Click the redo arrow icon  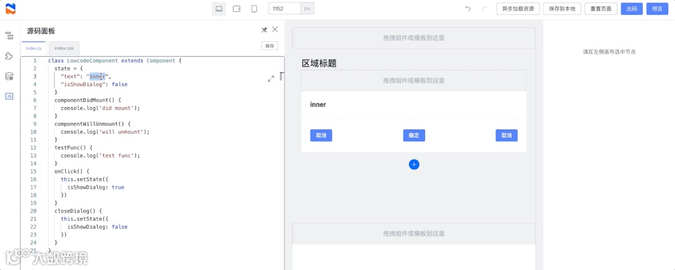485,9
